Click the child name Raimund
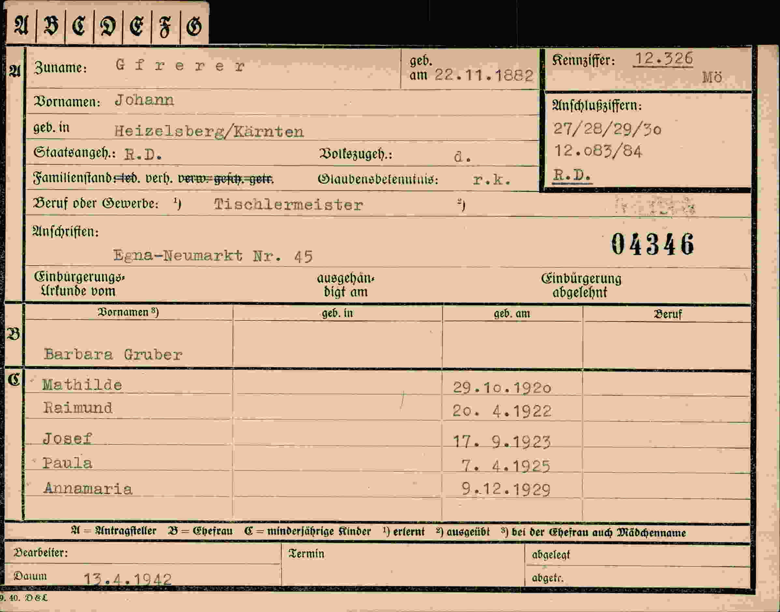780x612 pixels. 78,407
